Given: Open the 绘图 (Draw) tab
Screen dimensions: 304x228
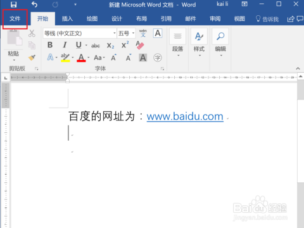Looking at the screenshot, I should [x=92, y=19].
